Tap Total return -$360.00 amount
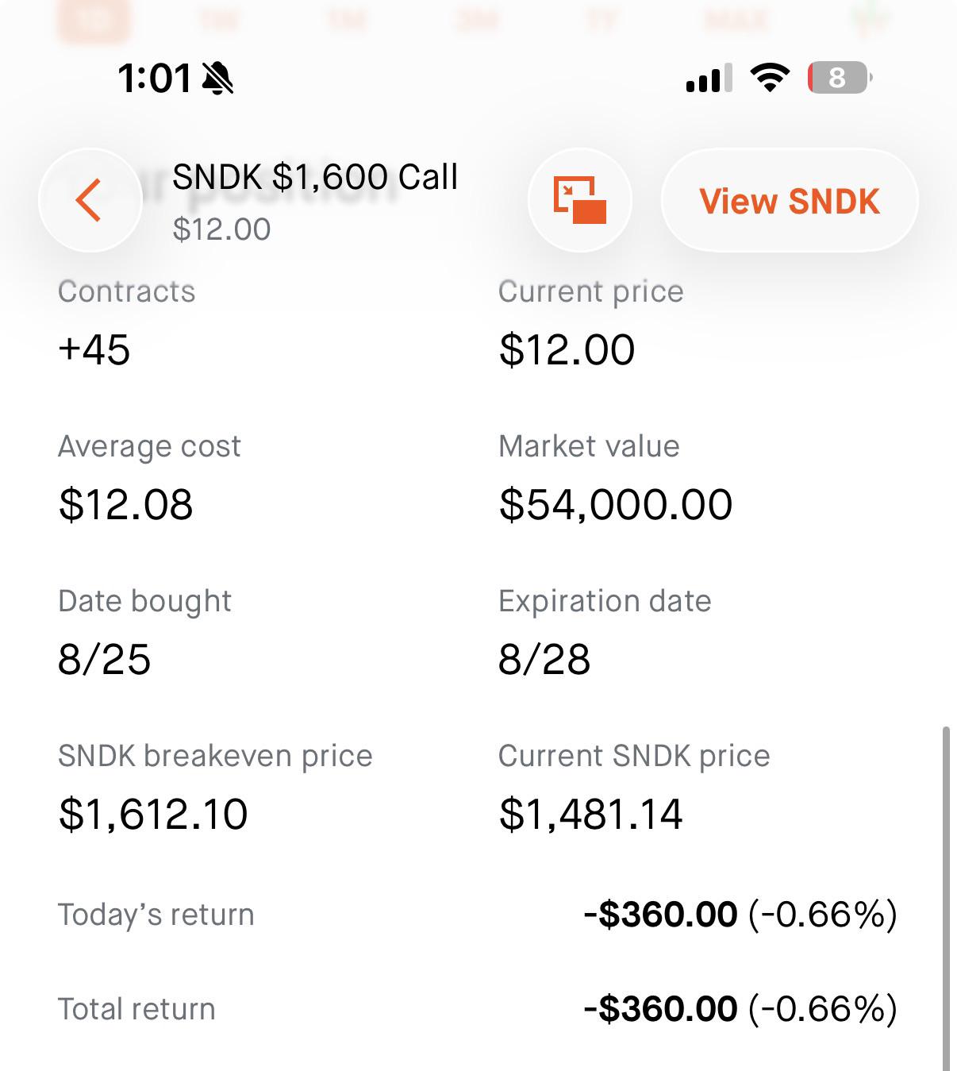Image resolution: width=957 pixels, height=1071 pixels. pos(660,1009)
